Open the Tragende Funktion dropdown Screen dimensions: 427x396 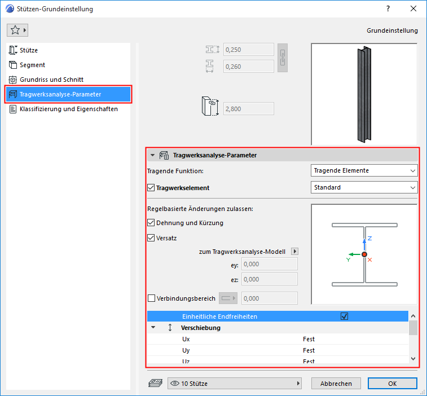pyautogui.click(x=364, y=170)
